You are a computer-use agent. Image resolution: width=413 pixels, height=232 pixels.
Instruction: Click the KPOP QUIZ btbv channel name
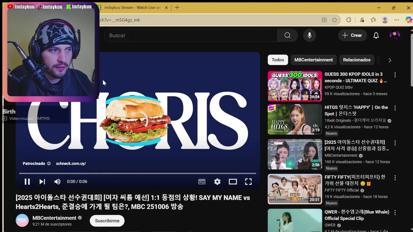pos(338,87)
